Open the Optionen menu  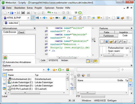pos(49,8)
